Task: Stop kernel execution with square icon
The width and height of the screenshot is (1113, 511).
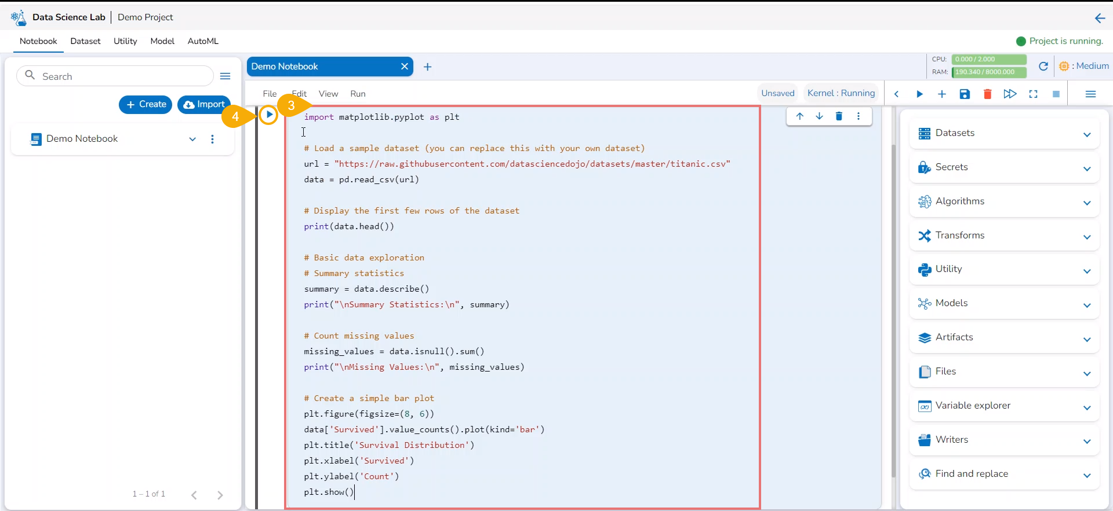Action: tap(1056, 94)
